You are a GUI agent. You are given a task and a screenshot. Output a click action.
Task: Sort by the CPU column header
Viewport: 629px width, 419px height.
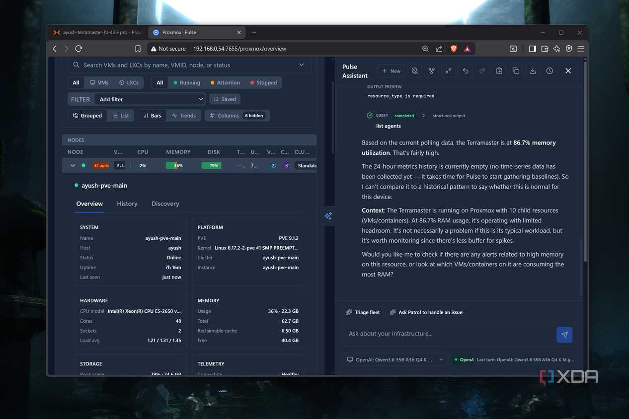coord(143,152)
